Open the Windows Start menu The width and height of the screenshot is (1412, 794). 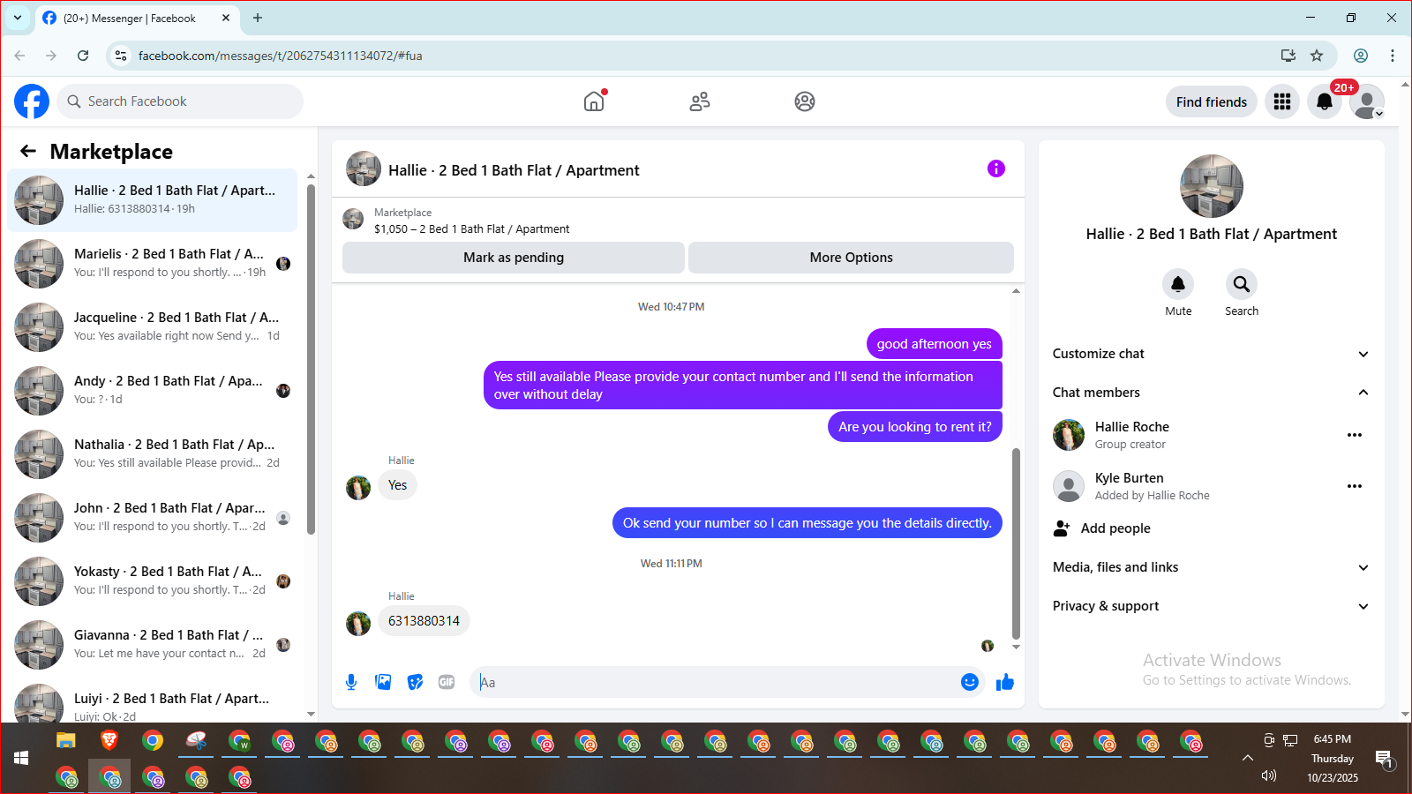tap(22, 758)
